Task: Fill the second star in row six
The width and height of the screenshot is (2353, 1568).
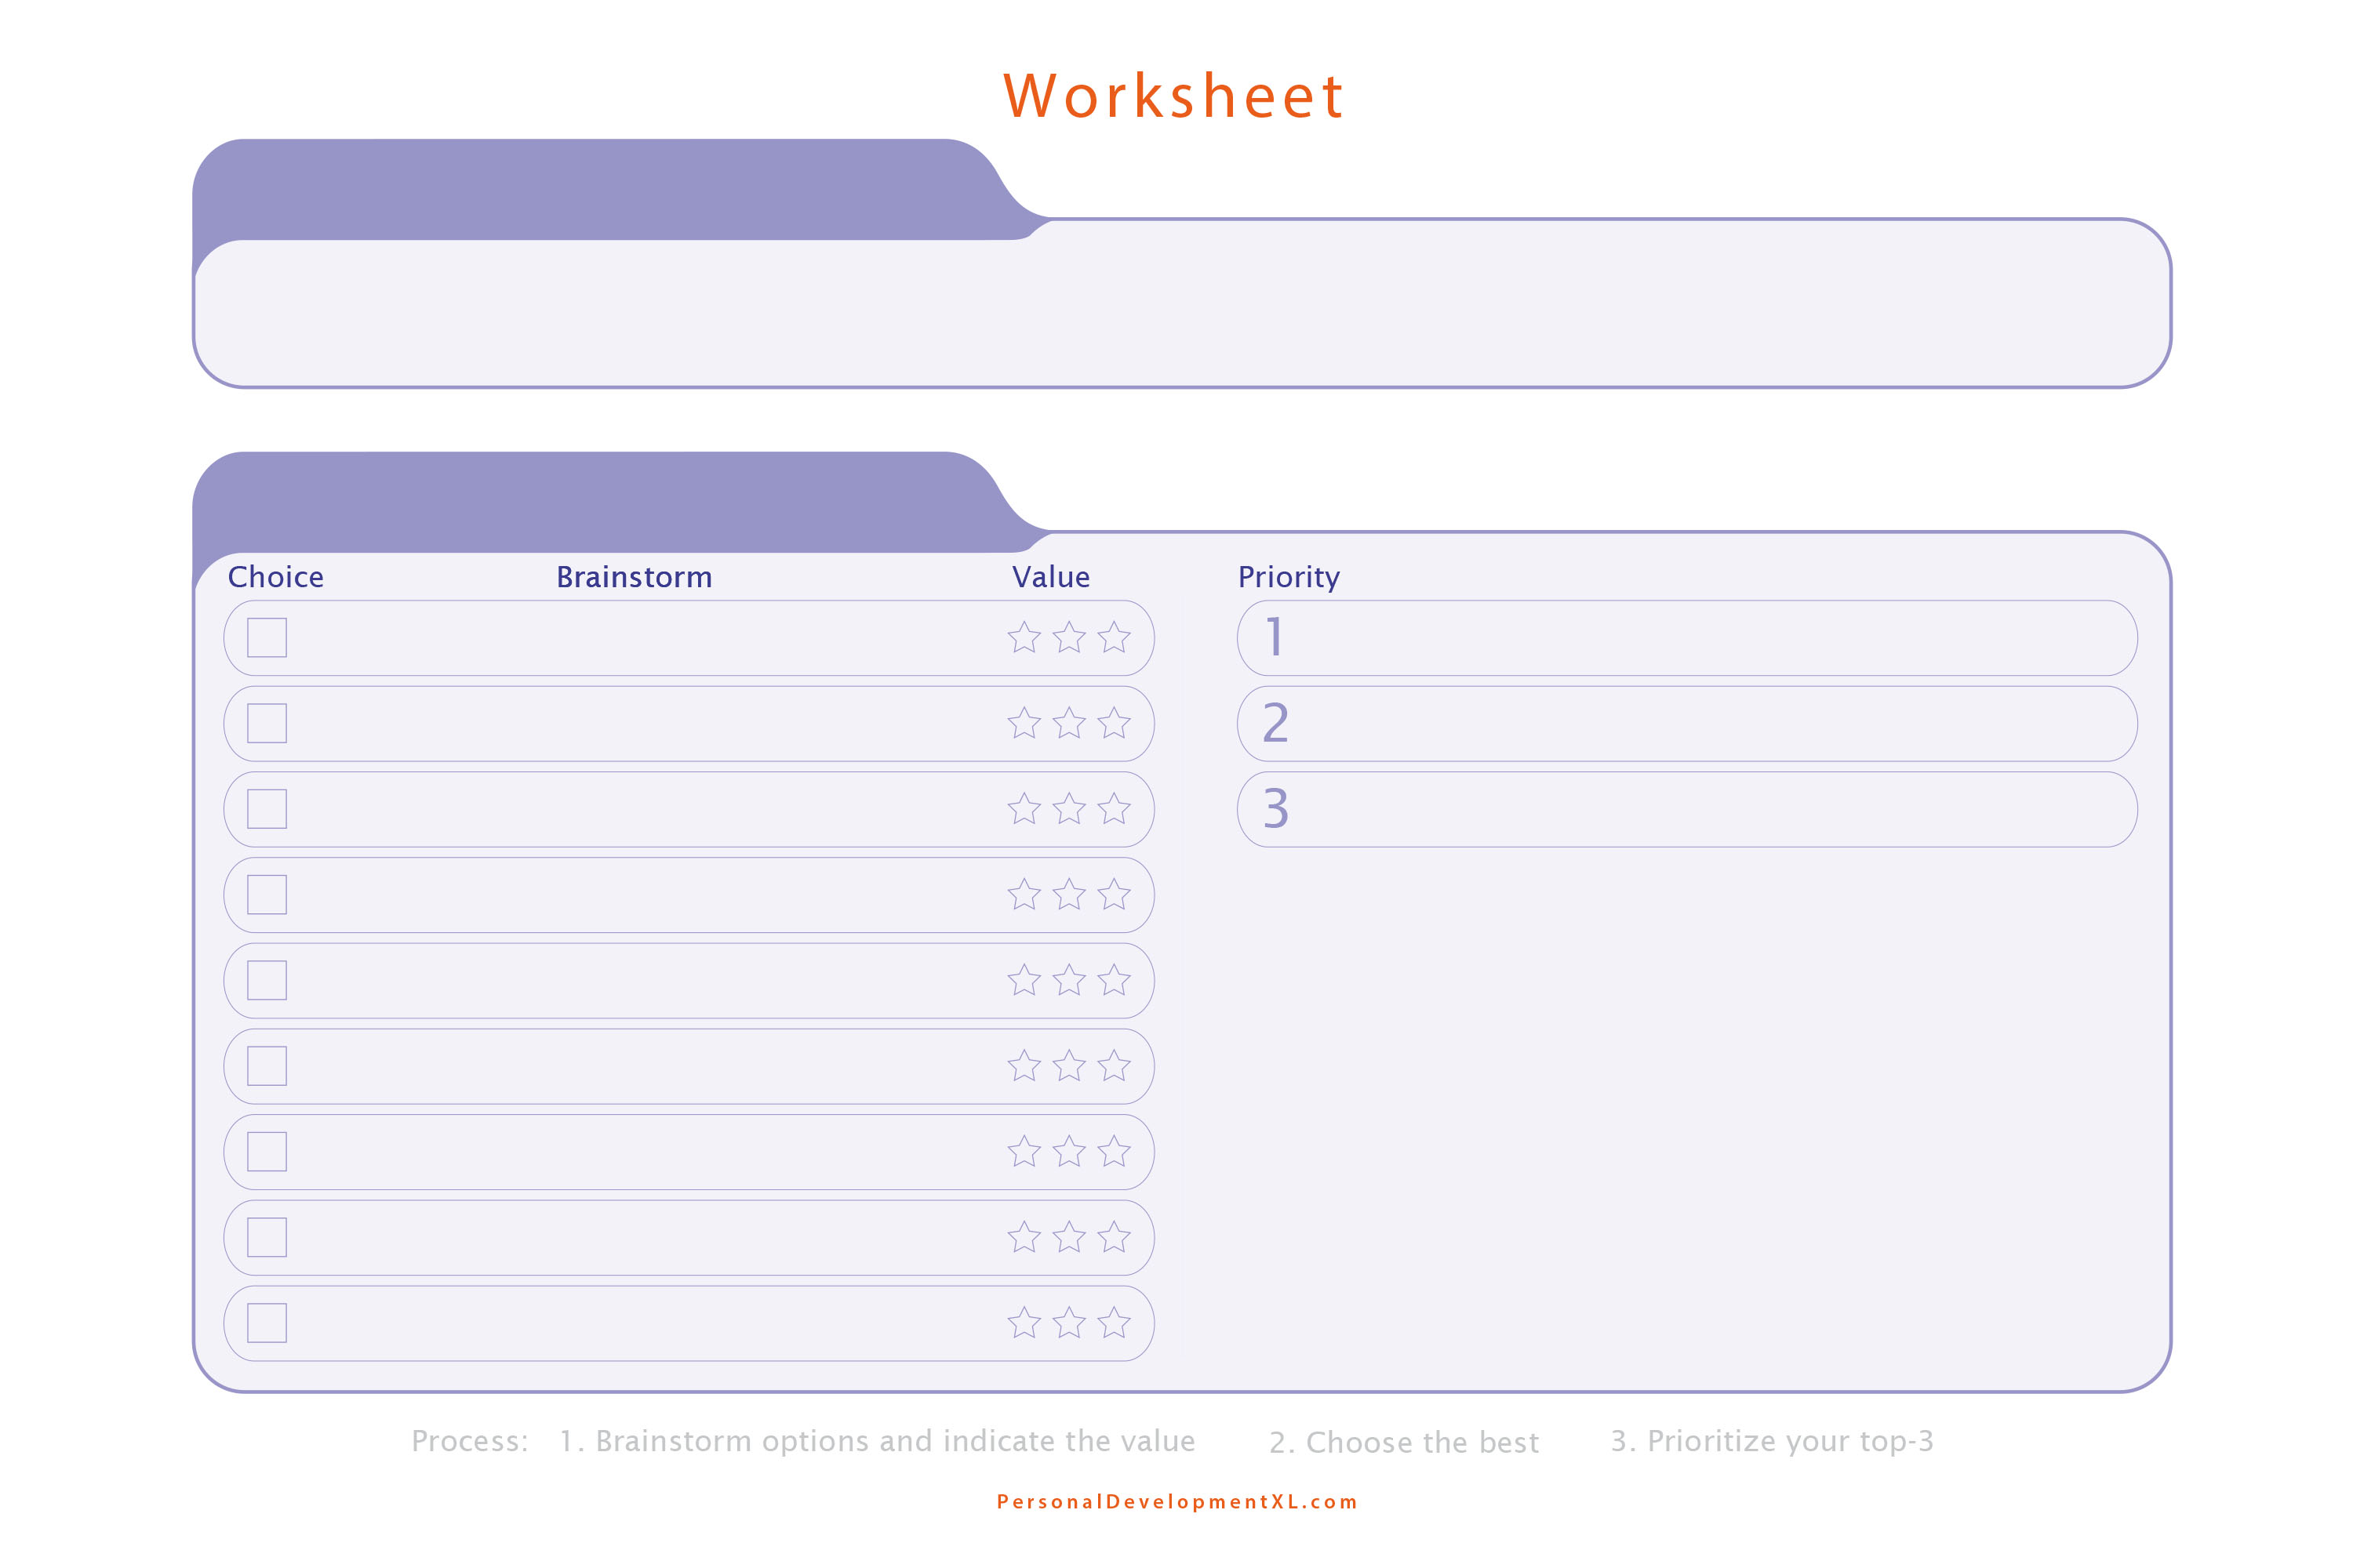Action: tap(1070, 1066)
